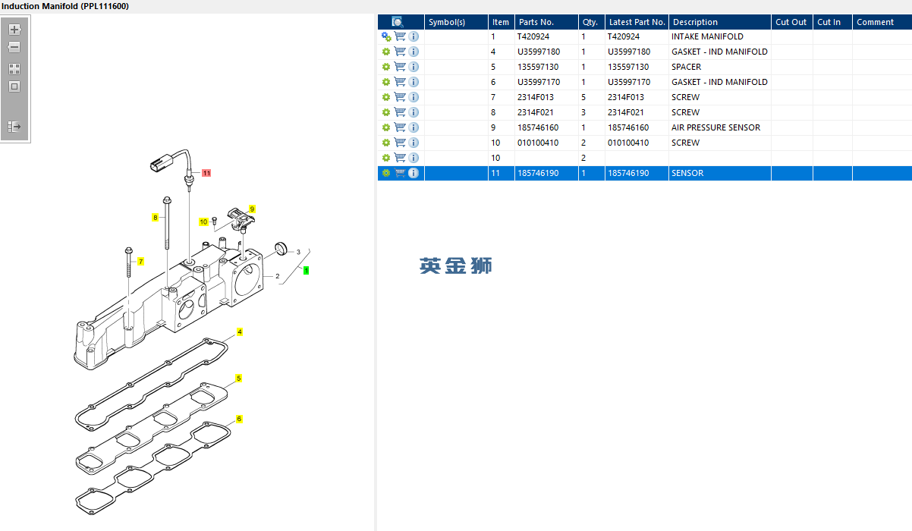The height and width of the screenshot is (531, 912).
Task: Show info for U35997180 gasket row
Action: [x=414, y=52]
